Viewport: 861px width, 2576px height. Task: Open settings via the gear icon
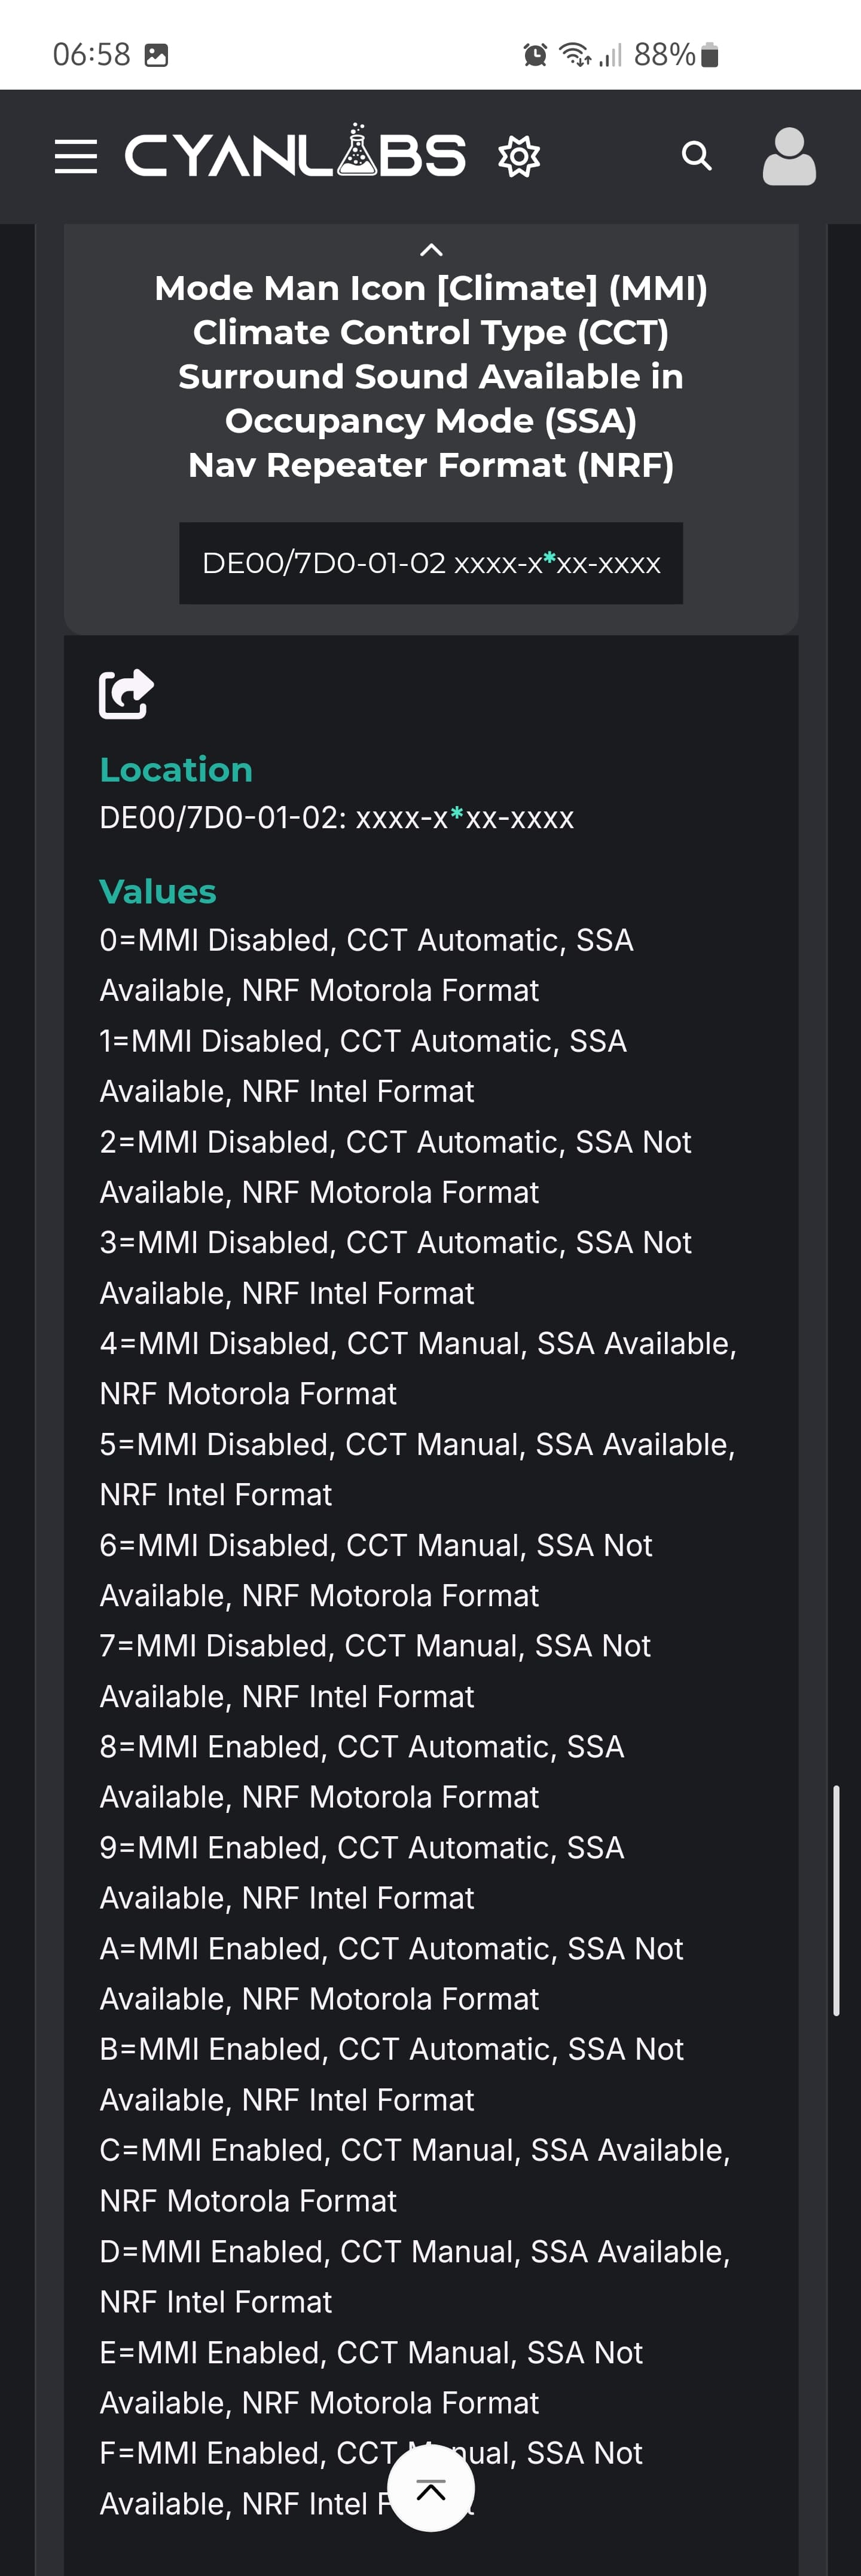point(518,157)
